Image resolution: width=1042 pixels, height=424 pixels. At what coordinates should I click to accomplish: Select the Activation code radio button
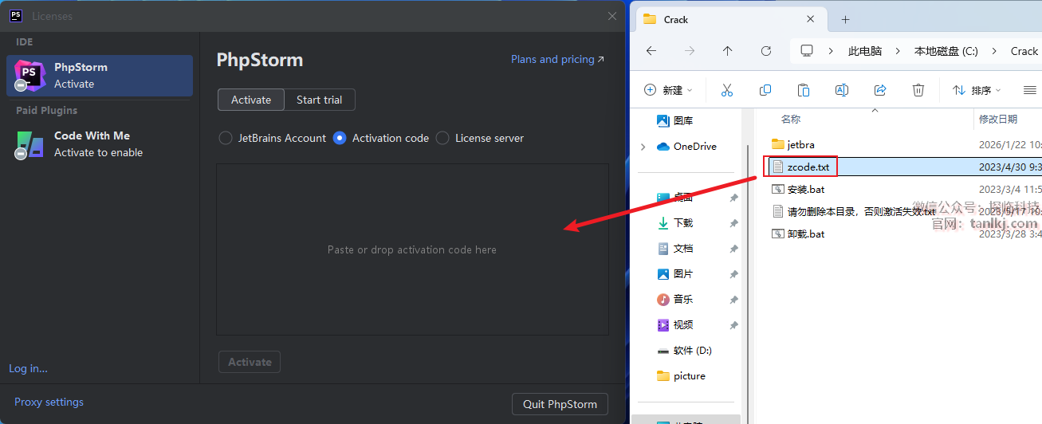point(340,138)
